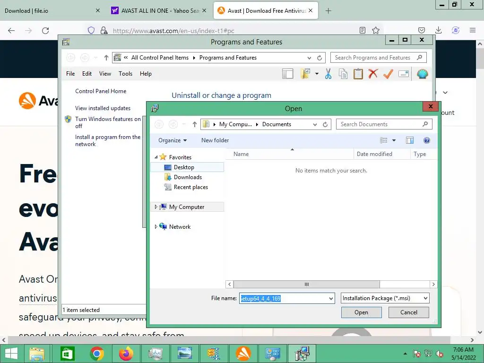The height and width of the screenshot is (363, 484).
Task: Click the folder options icon in toolbar
Action: point(305,74)
